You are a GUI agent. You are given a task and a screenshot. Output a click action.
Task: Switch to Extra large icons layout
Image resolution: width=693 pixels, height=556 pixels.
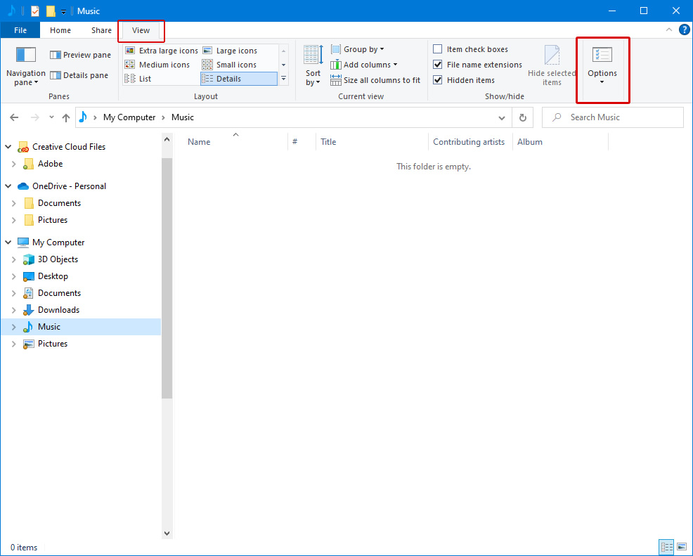[162, 51]
